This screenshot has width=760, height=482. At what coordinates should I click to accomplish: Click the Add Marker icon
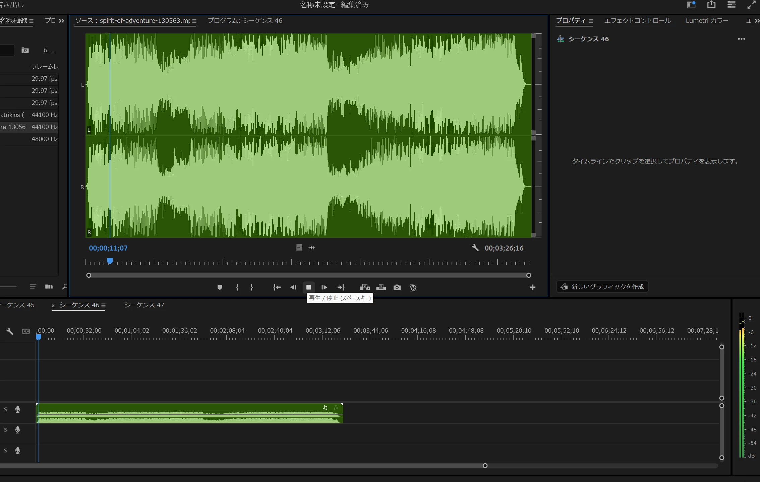point(220,287)
